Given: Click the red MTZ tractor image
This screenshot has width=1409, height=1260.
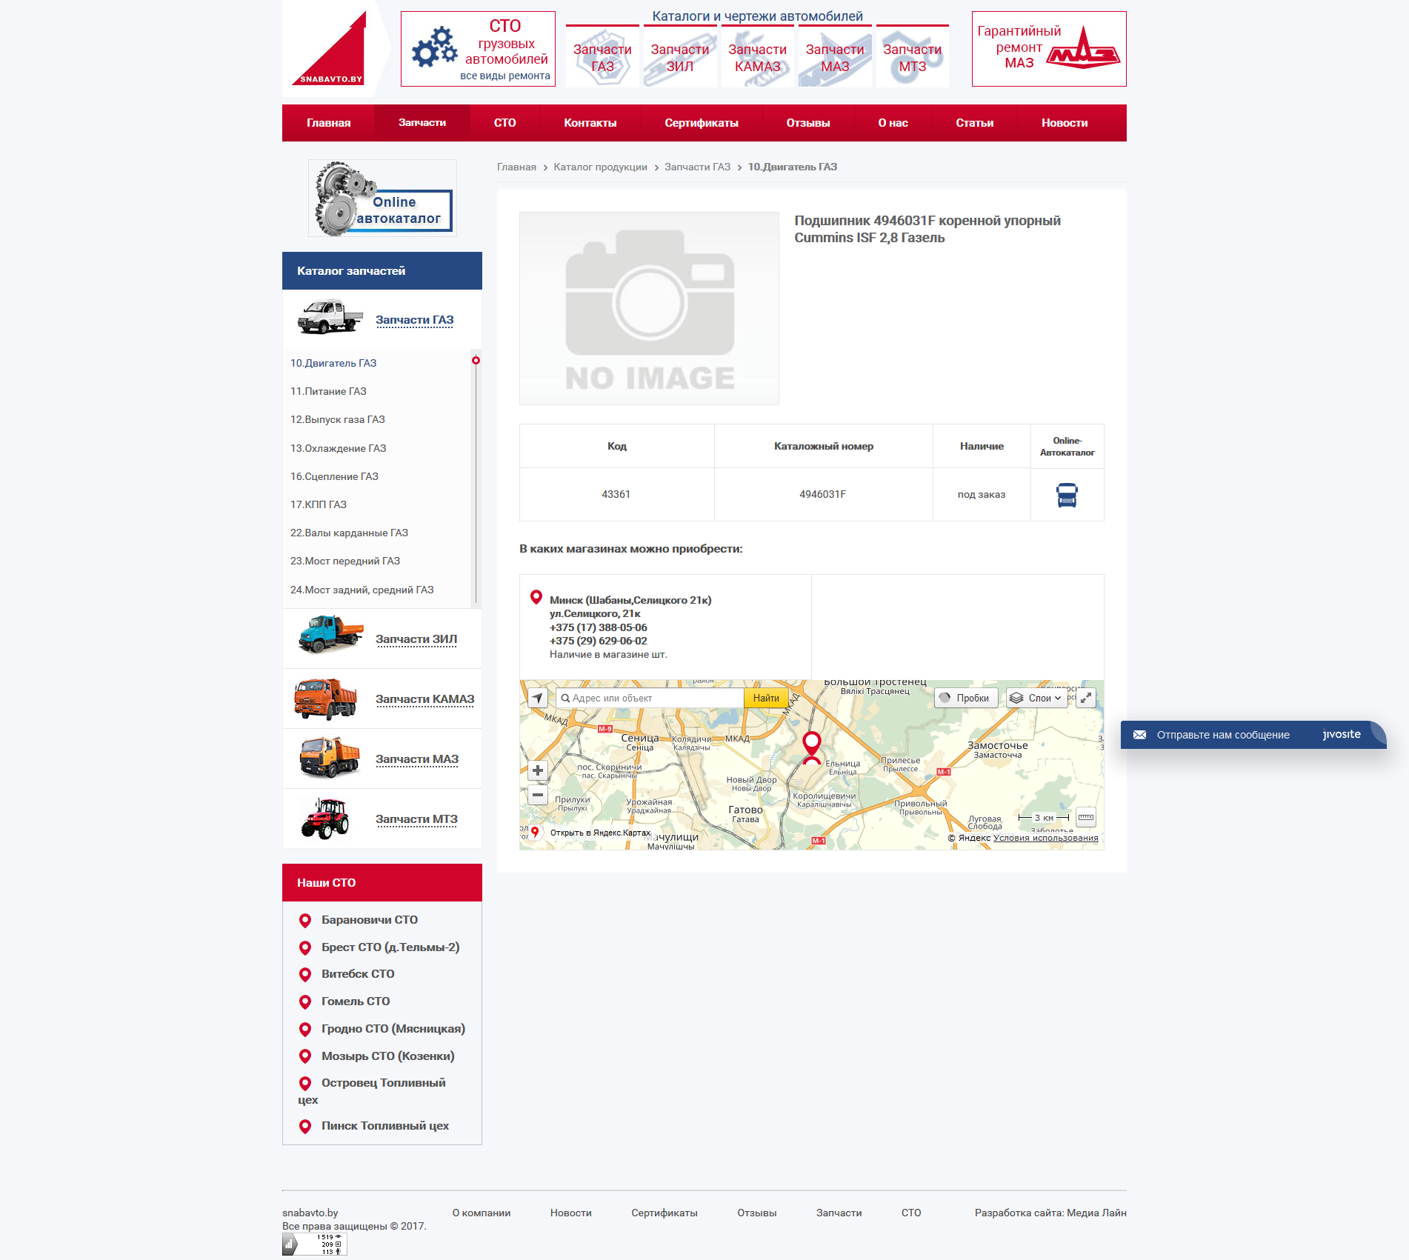Looking at the screenshot, I should 325,819.
